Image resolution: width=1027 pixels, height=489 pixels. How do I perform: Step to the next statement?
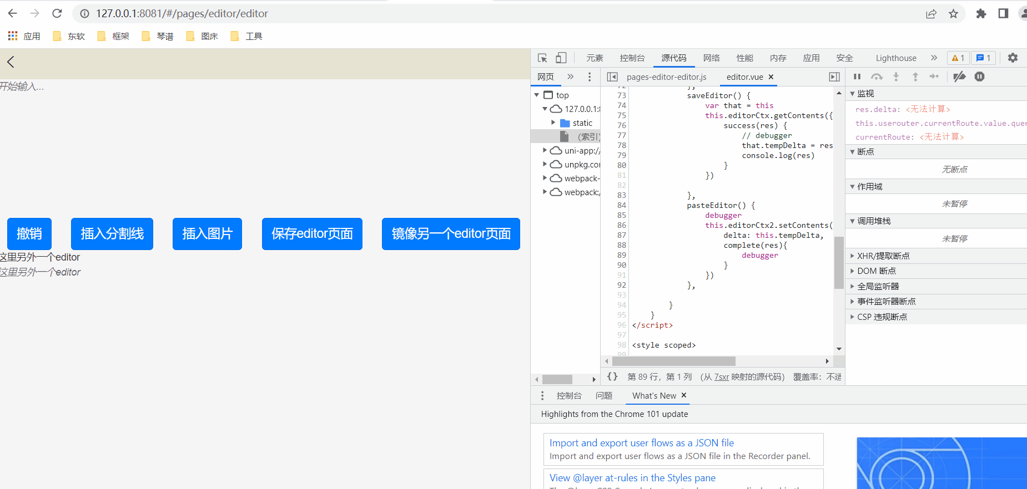(934, 77)
